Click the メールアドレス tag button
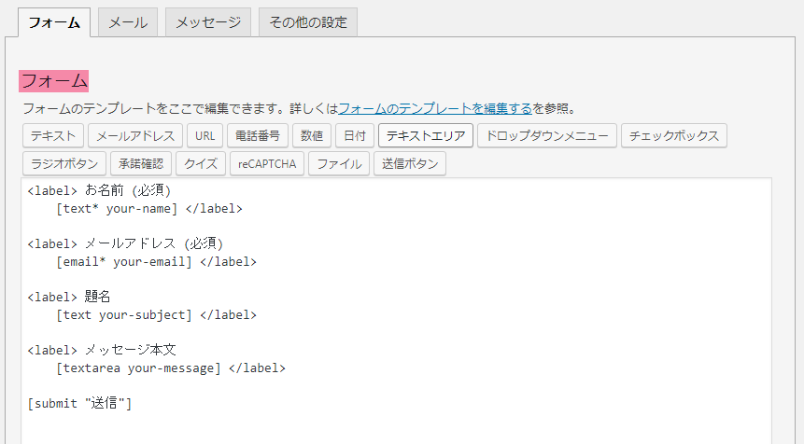Screen dimensions: 804x444 point(135,135)
